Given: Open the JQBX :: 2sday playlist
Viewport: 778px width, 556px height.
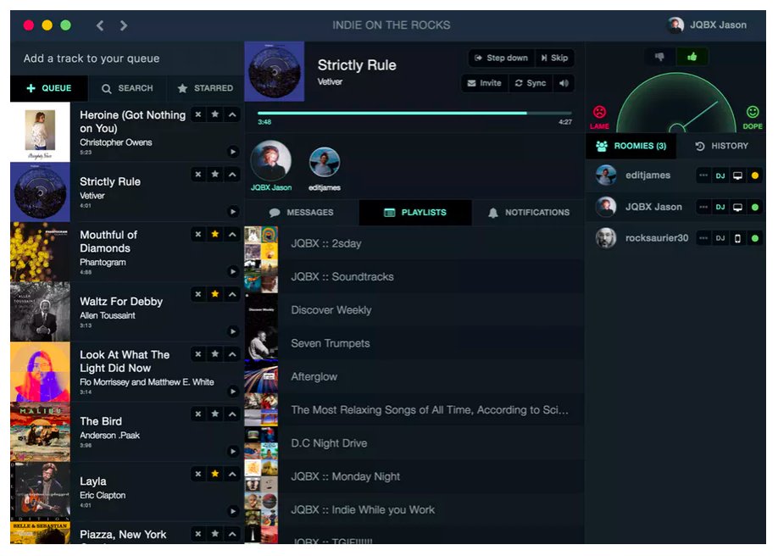Looking at the screenshot, I should tap(414, 243).
